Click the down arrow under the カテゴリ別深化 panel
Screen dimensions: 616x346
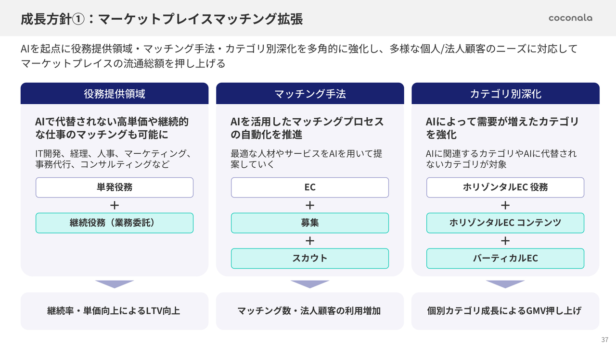tap(505, 284)
